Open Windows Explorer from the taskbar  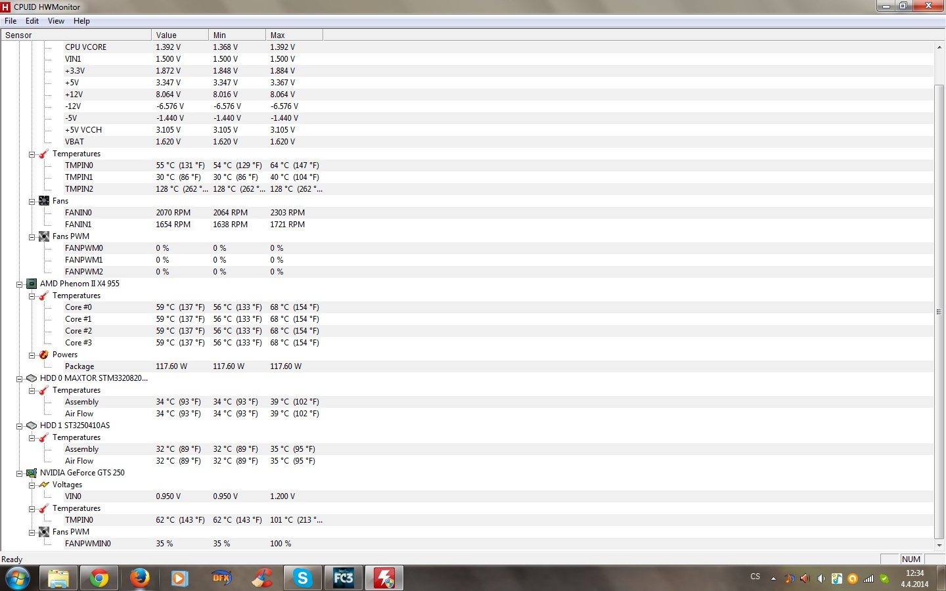click(58, 579)
